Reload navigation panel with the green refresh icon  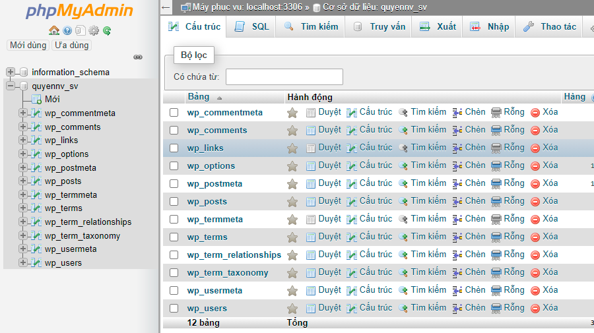(107, 30)
